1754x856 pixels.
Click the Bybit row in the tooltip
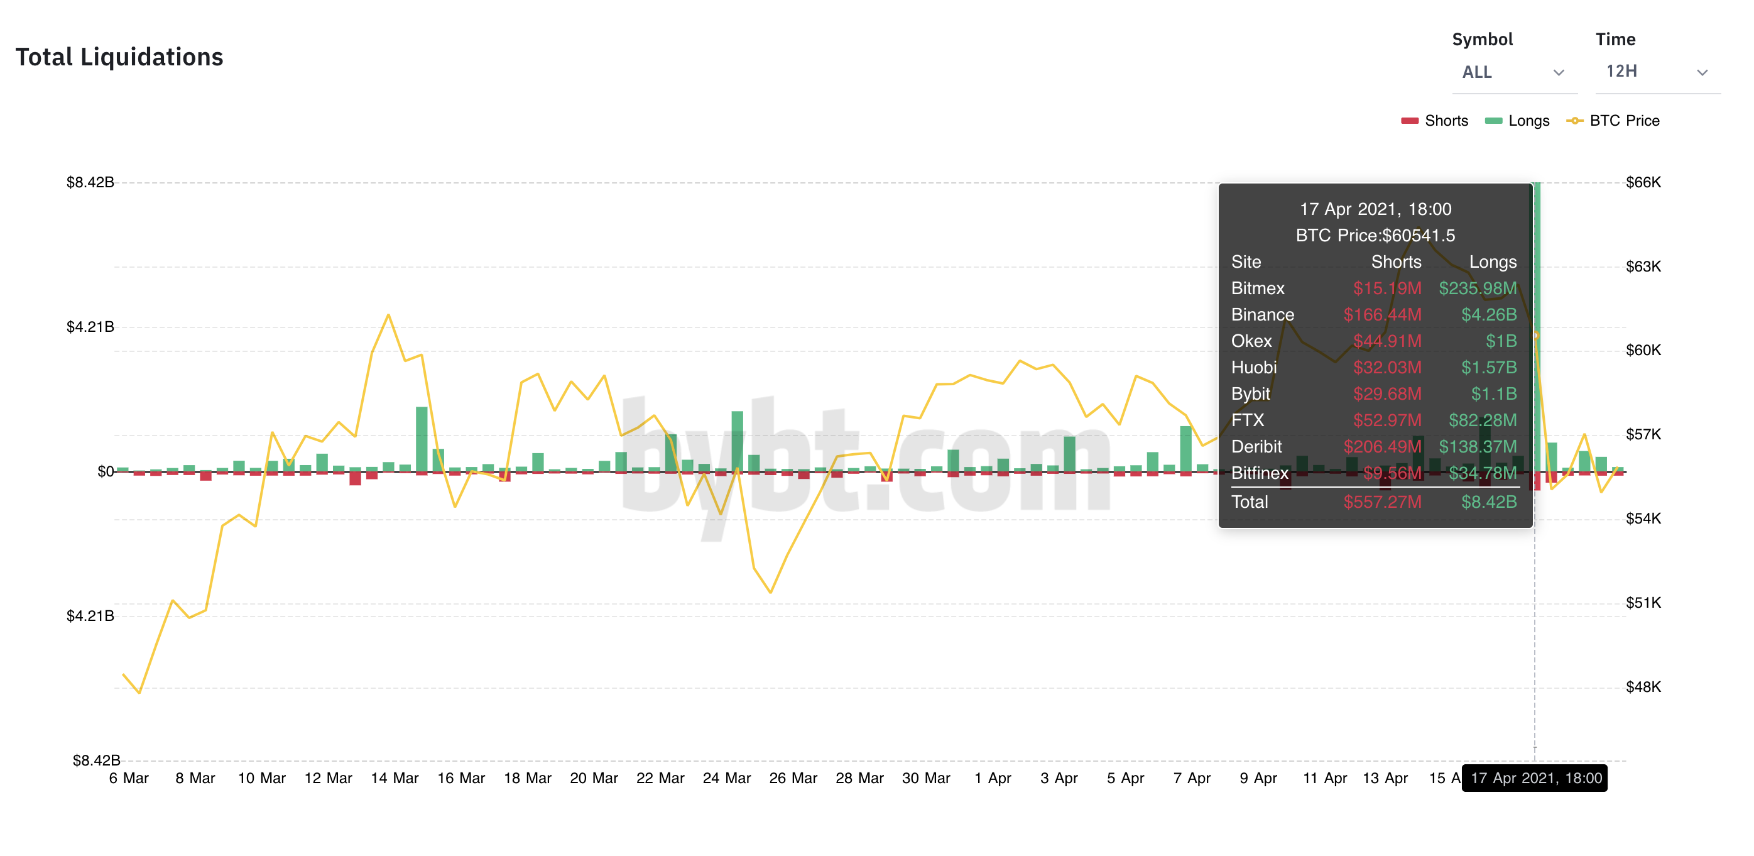(x=1374, y=393)
